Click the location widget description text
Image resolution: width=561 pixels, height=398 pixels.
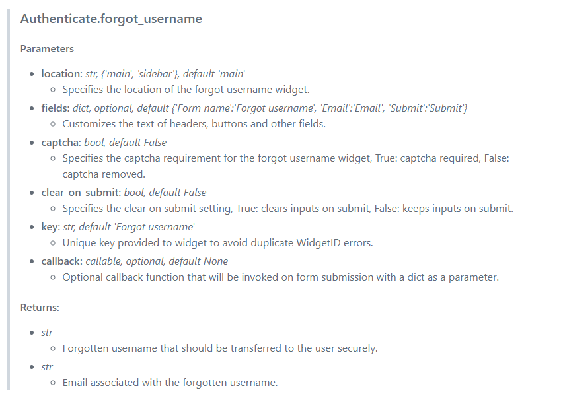point(186,90)
